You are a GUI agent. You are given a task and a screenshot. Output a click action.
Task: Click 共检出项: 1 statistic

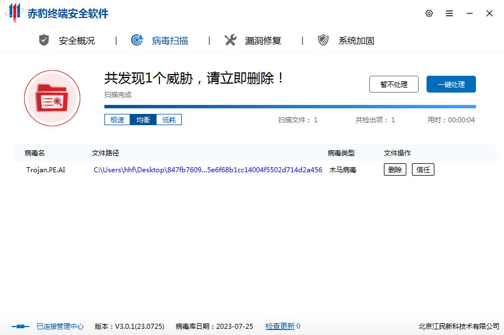point(375,120)
